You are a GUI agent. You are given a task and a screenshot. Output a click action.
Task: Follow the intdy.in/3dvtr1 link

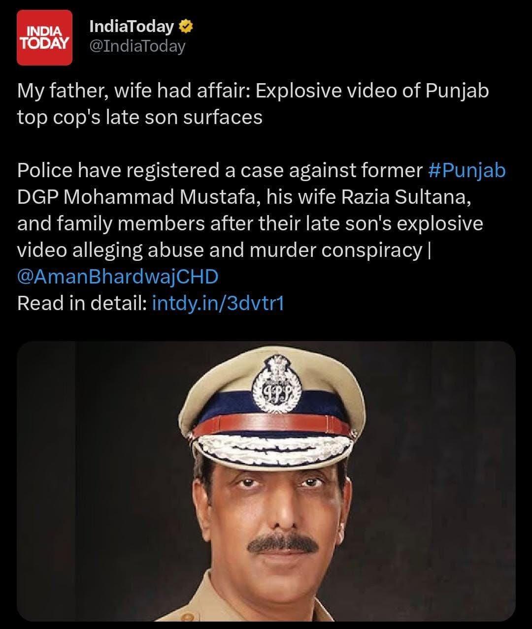(x=218, y=303)
